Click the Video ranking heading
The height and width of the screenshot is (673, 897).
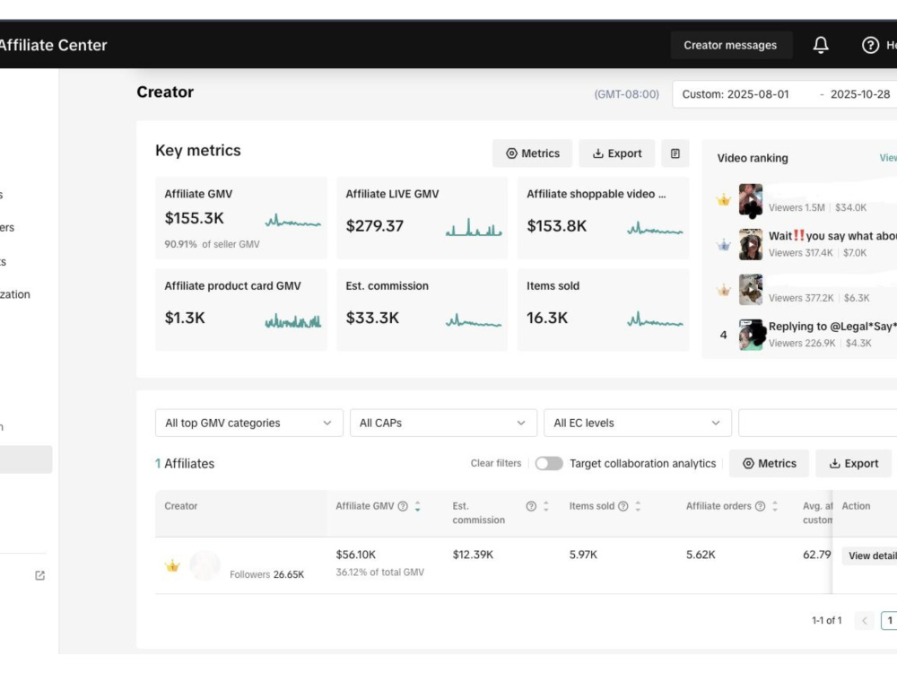pos(753,158)
